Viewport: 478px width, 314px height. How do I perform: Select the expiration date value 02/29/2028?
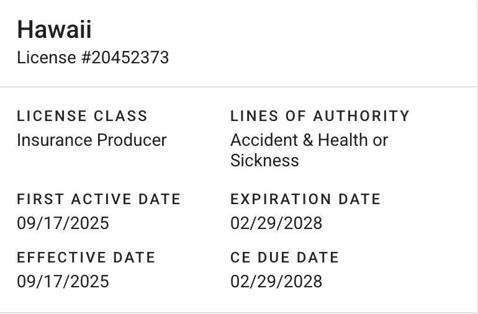click(x=276, y=223)
